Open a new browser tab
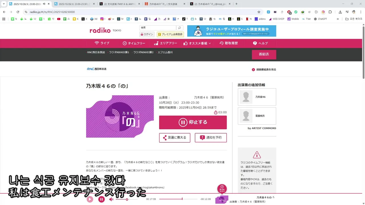The height and width of the screenshot is (205, 365). 236,4
